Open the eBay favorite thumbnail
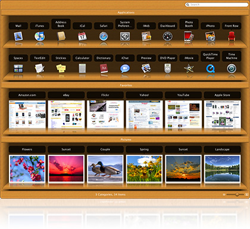Viewport: 250px width, 229px height. point(66,114)
